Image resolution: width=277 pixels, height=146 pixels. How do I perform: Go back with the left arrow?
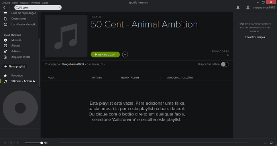(4, 8)
